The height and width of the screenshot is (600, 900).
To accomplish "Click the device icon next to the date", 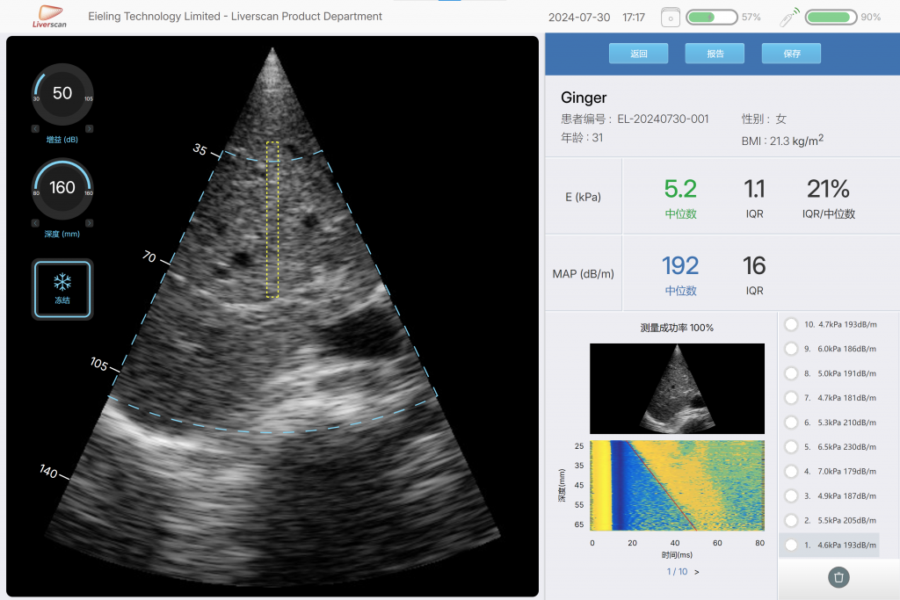I will [x=670, y=17].
